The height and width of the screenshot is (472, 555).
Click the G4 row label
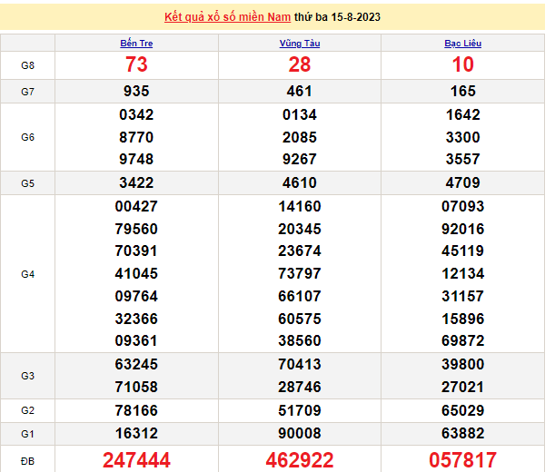[27, 273]
